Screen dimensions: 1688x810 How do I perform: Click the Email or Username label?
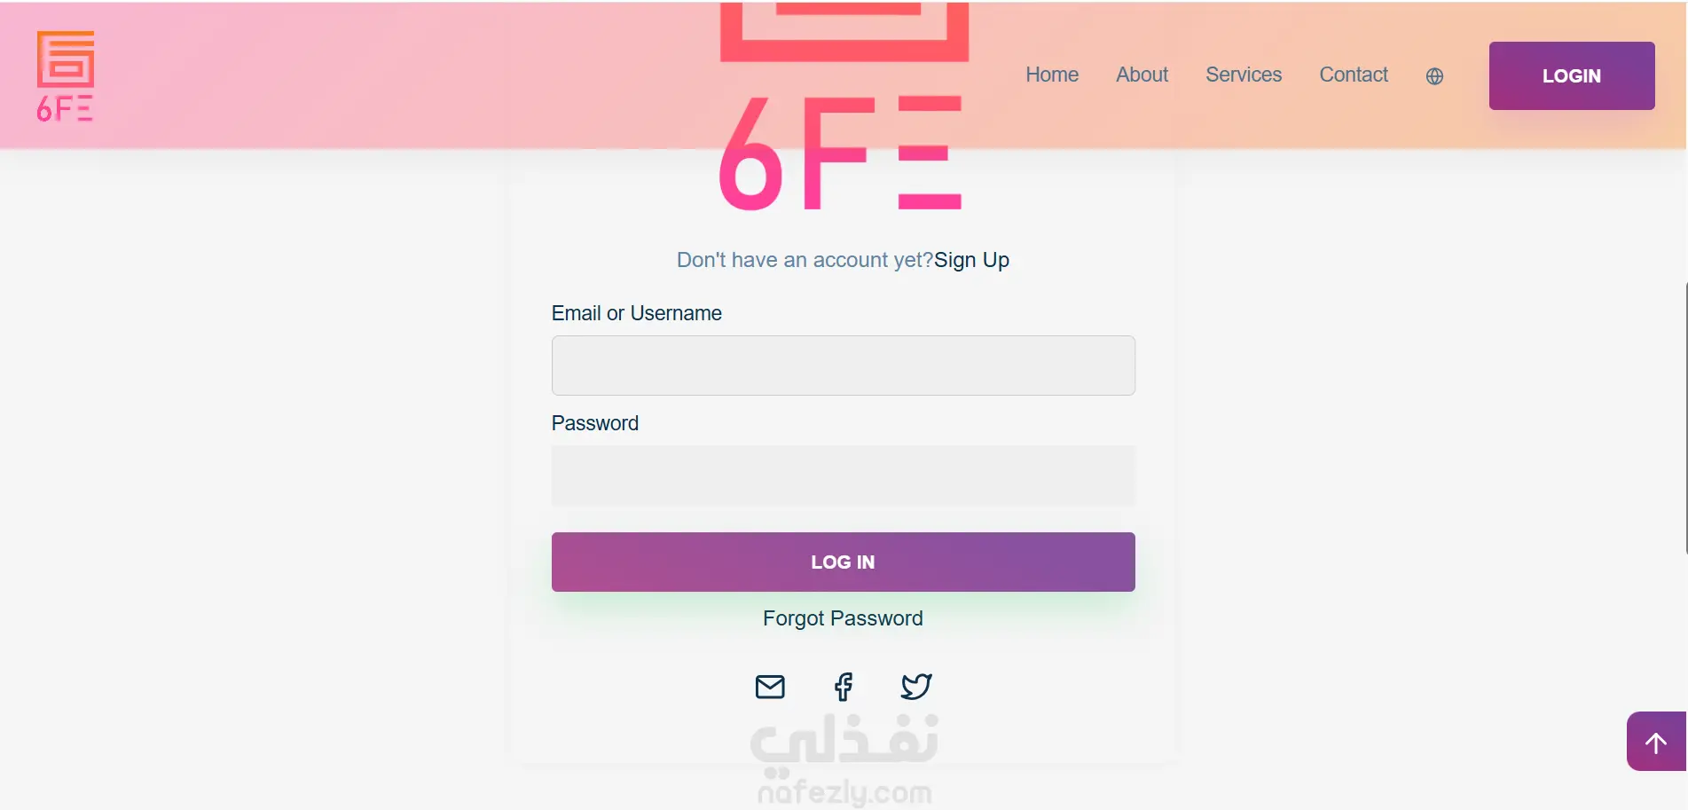click(636, 313)
